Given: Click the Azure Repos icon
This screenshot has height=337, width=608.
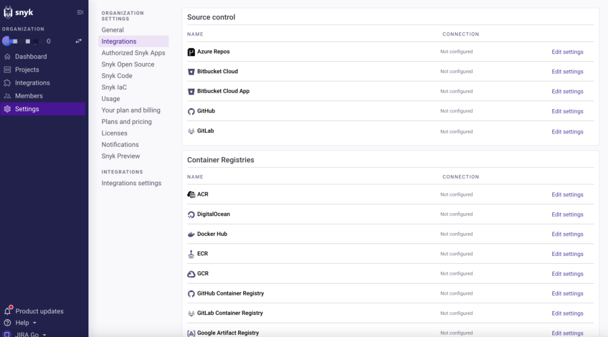Looking at the screenshot, I should [x=191, y=52].
